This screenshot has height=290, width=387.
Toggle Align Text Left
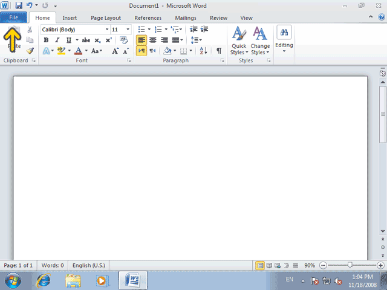pos(141,40)
